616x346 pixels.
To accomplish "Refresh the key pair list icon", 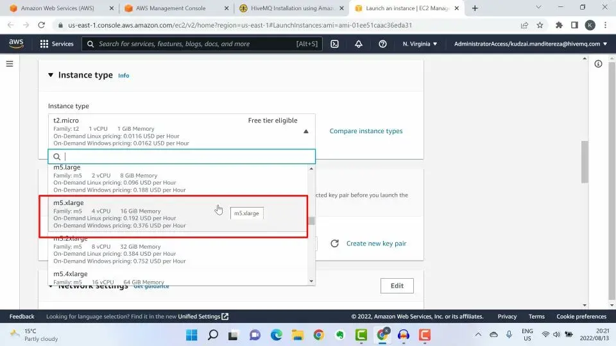I will (335, 243).
